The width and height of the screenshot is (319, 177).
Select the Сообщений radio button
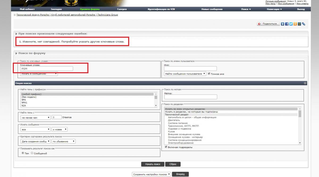(32, 153)
